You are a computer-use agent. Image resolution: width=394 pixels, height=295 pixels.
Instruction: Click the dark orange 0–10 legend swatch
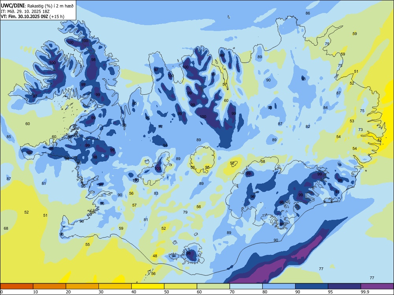click(17, 286)
